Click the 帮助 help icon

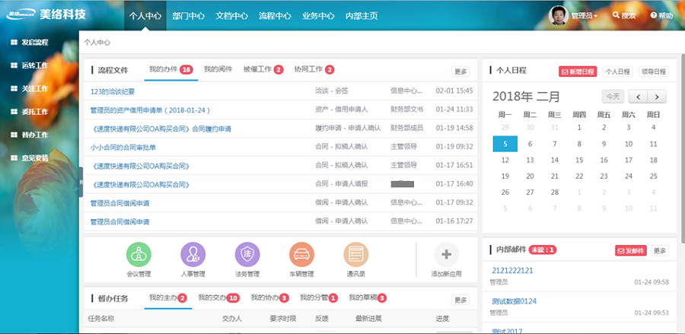654,15
